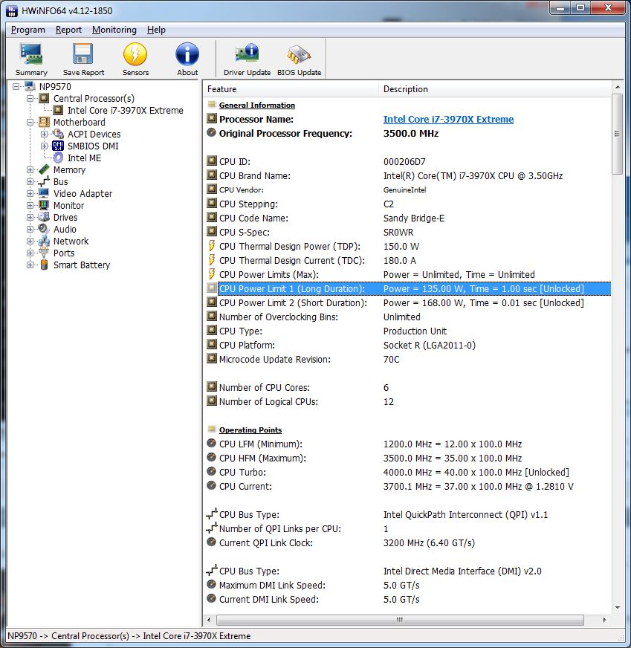Viewport: 631px width, 648px height.
Task: Select the NP9570 computer icon in tree
Action: 30,86
